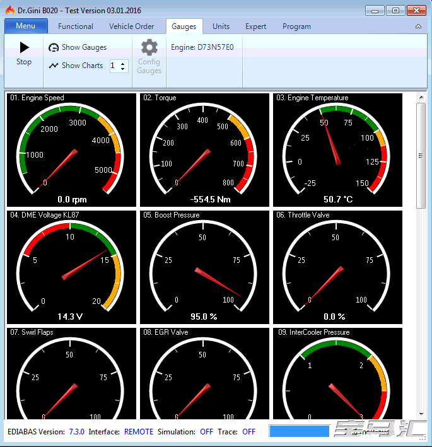Click the REMOTE interface link

coord(138,432)
